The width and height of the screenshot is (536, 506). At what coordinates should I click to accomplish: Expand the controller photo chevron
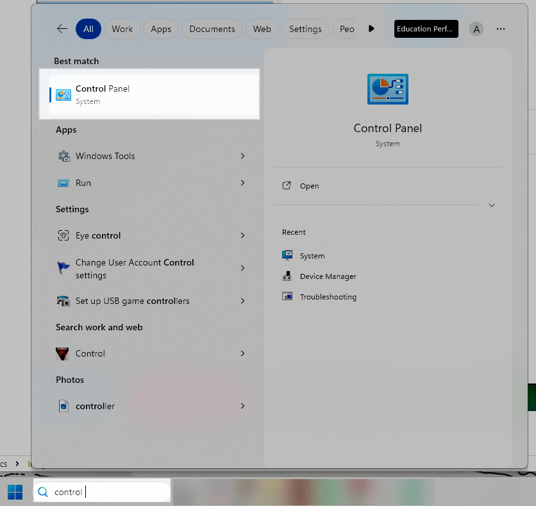(242, 406)
